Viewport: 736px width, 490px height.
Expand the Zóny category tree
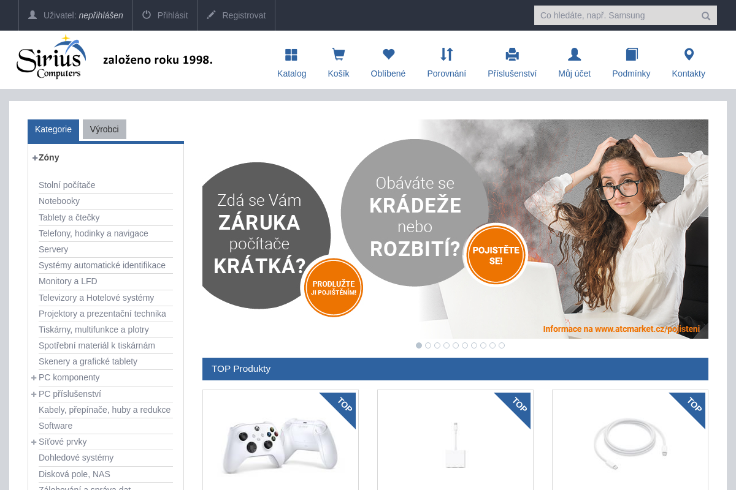point(34,157)
